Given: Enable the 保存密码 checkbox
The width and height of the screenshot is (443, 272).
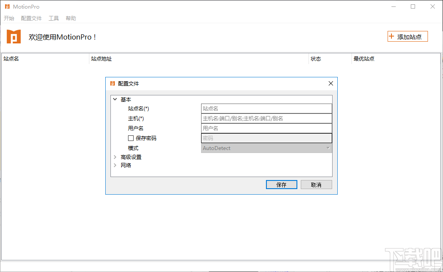Looking at the screenshot, I should pyautogui.click(x=131, y=138).
